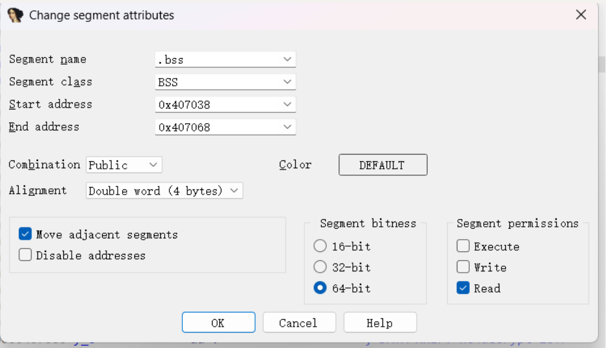
Task: Select 64-bit segment bitness
Action: pyautogui.click(x=320, y=288)
